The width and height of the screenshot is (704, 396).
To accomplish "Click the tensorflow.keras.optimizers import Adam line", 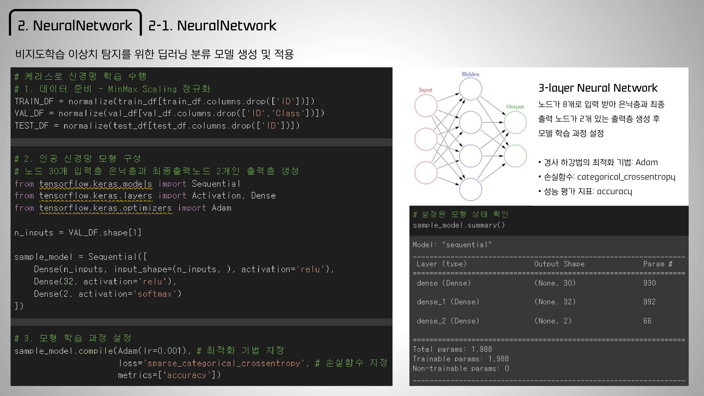I will click(x=123, y=208).
